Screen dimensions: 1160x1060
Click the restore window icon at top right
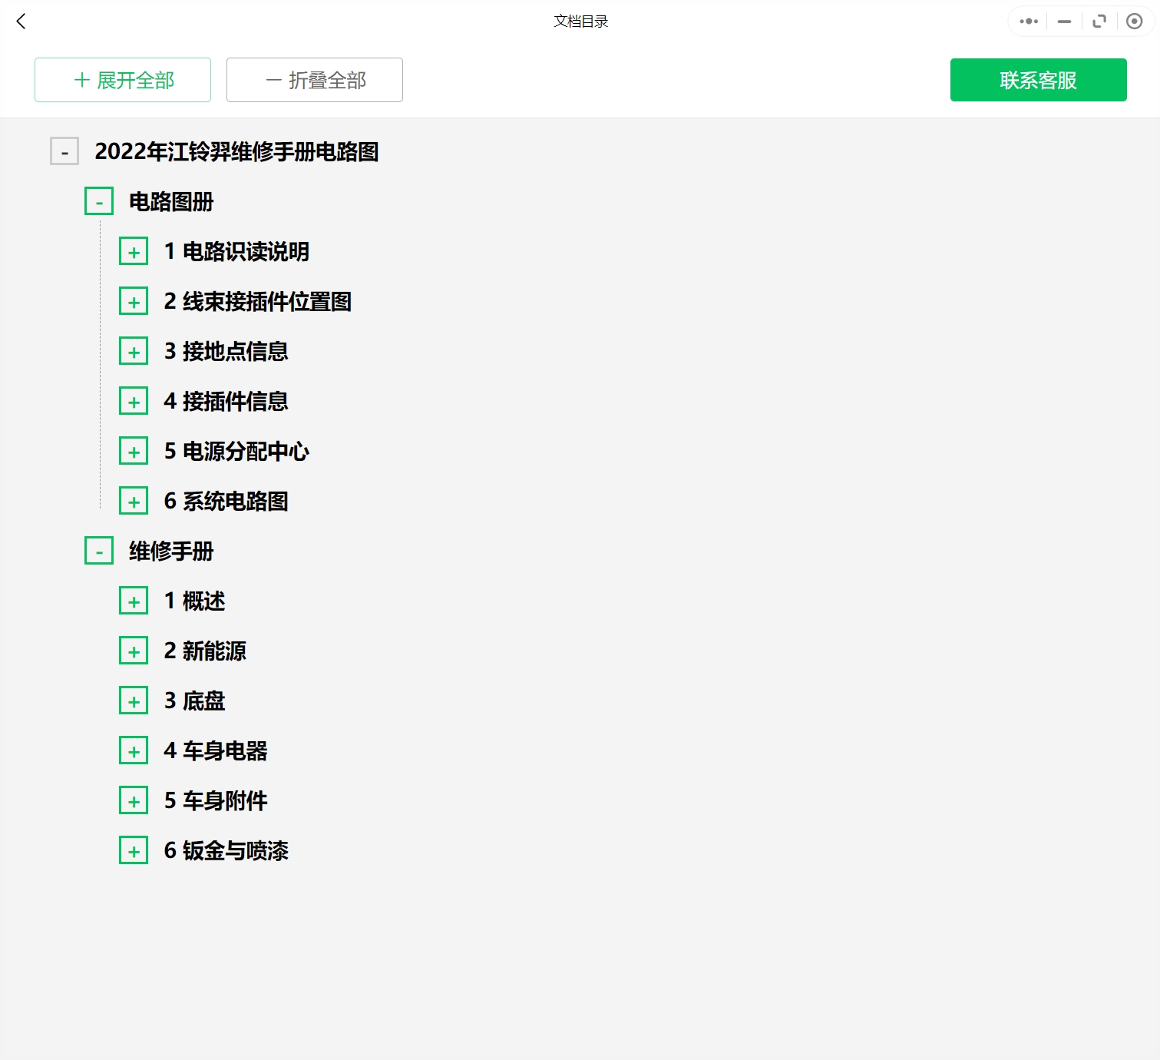tap(1099, 21)
